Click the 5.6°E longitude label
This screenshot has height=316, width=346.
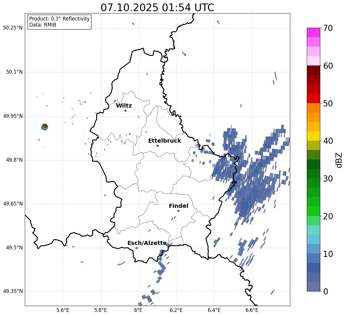[x=63, y=310]
